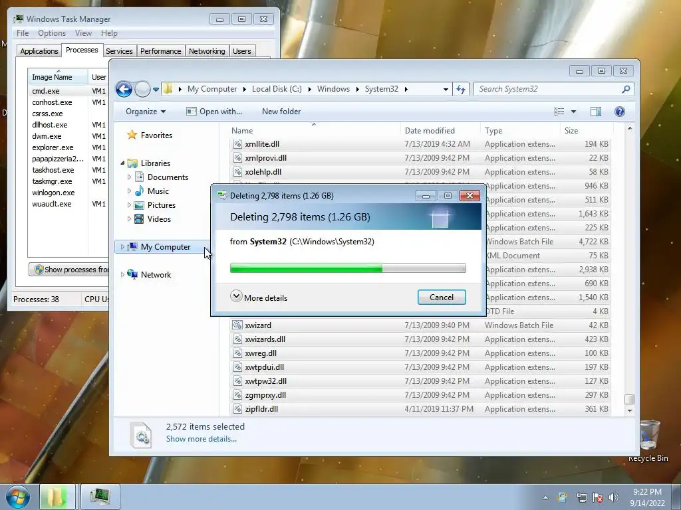Screen dimensions: 681x510
Task: Expand the Documents library node
Action: coord(129,177)
